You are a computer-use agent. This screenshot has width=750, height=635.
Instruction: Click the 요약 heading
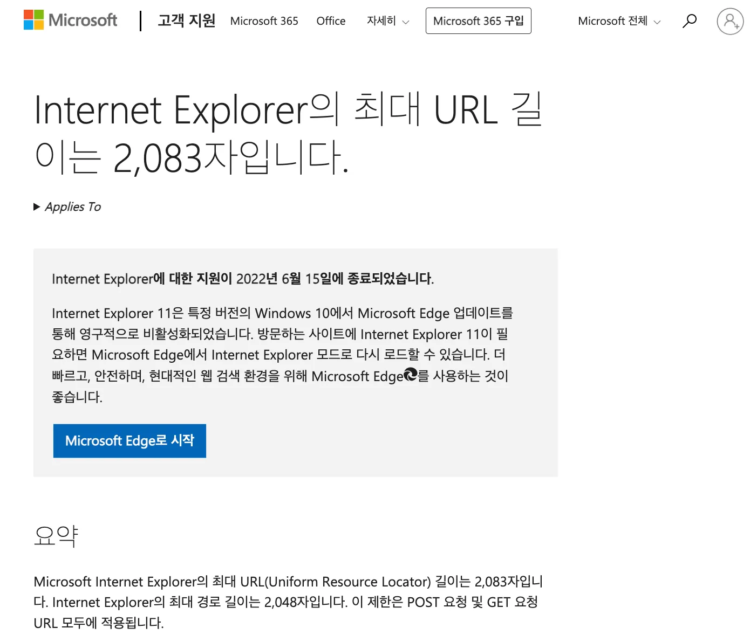[56, 536]
